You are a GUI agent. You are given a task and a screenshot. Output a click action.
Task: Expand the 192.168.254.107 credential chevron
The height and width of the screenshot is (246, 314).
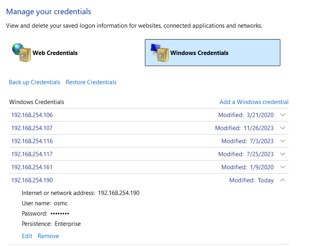(x=283, y=128)
